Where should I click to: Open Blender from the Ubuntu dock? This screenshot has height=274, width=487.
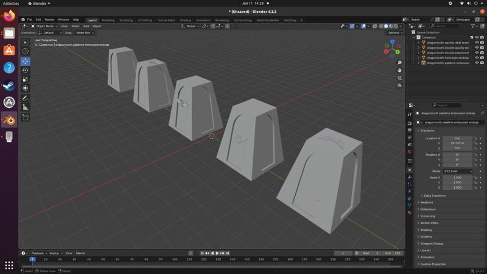[9, 120]
